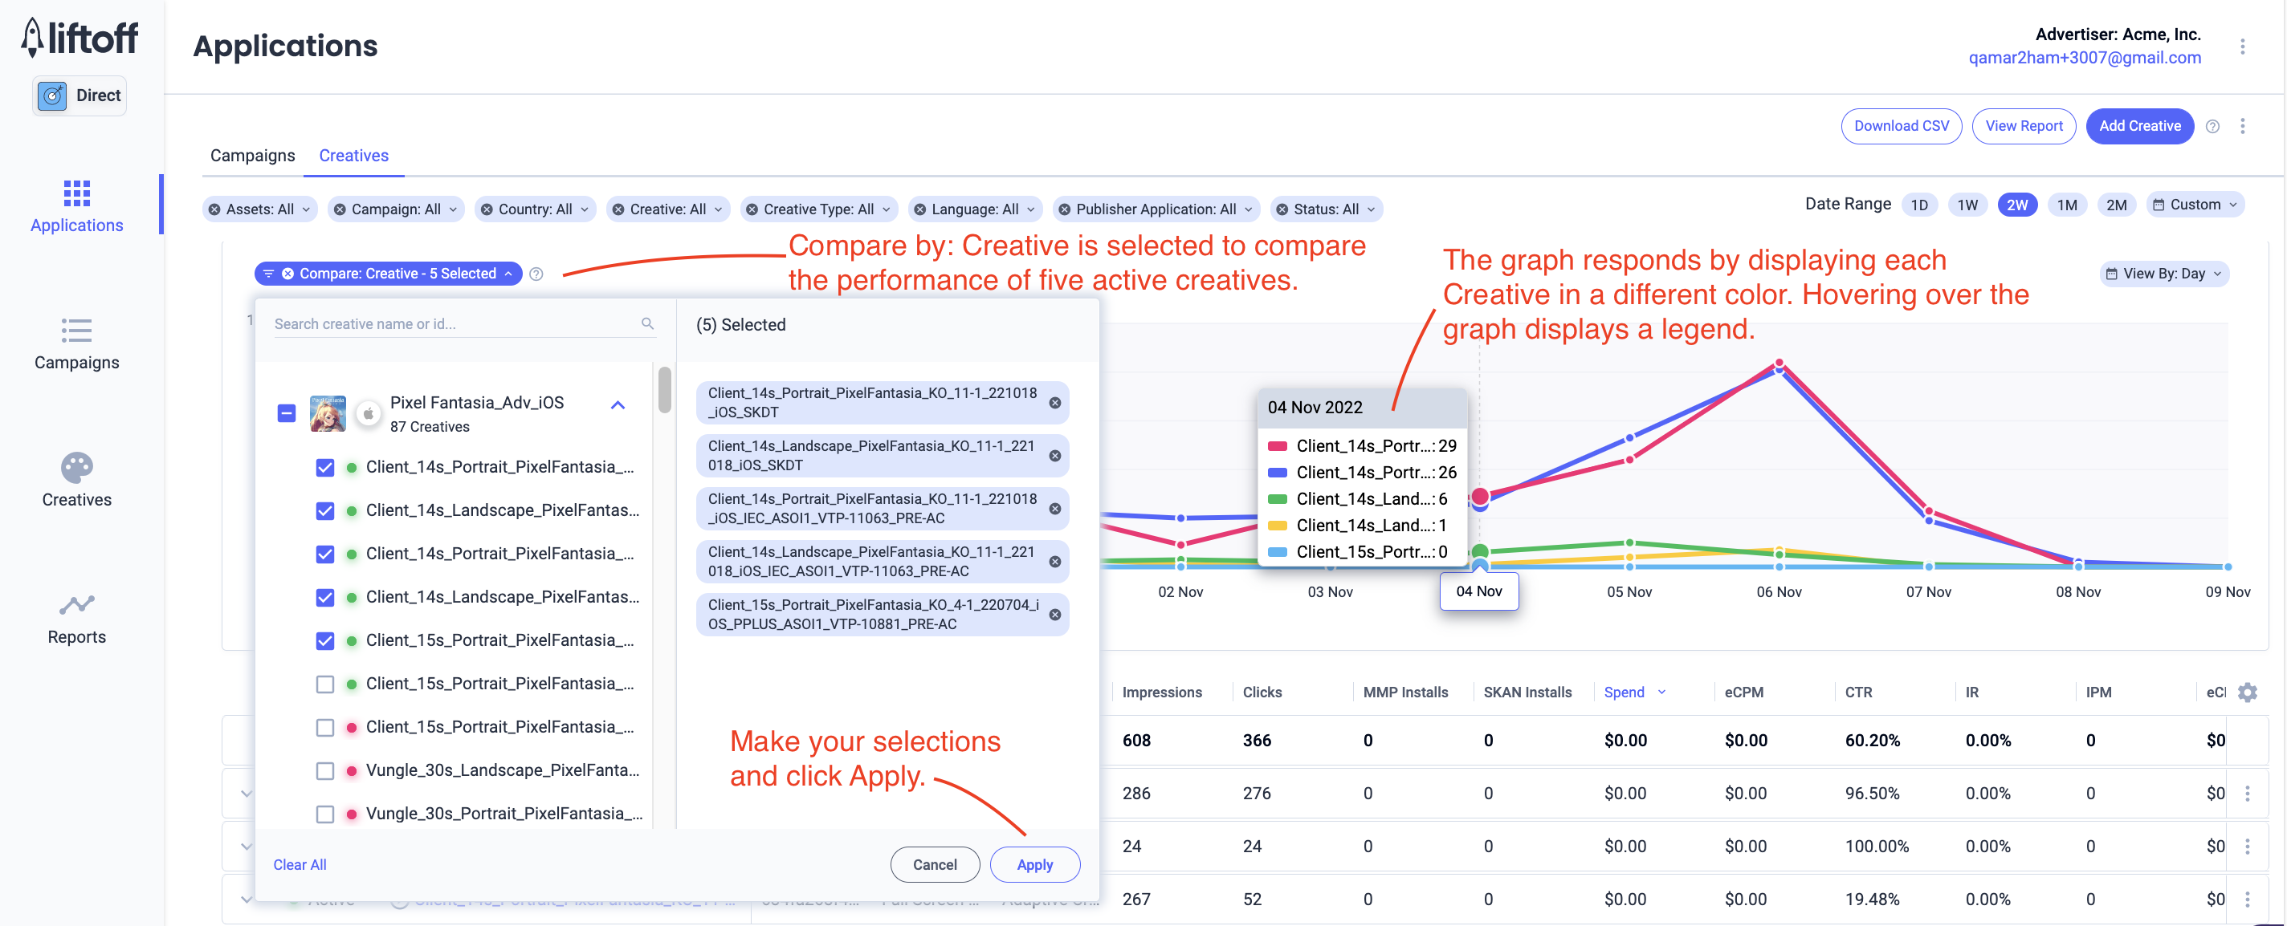The height and width of the screenshot is (926, 2287).
Task: Click Cancel in the compare panel
Action: 934,865
